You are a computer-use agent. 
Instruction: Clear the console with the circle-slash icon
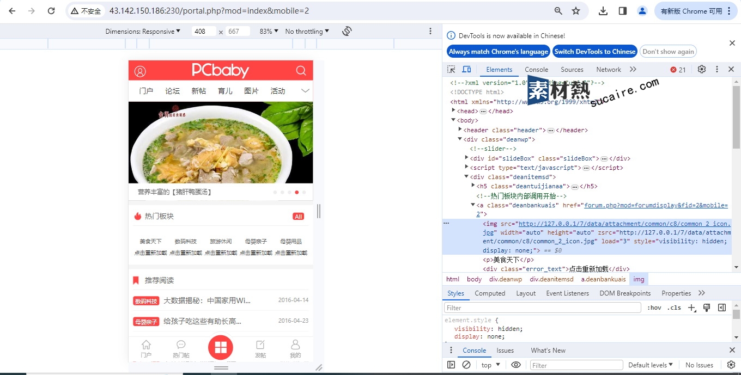tap(466, 365)
